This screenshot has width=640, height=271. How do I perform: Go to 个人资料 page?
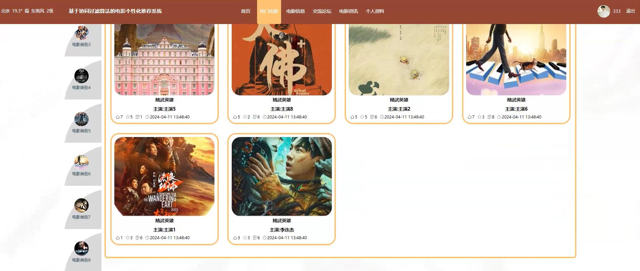(x=375, y=11)
